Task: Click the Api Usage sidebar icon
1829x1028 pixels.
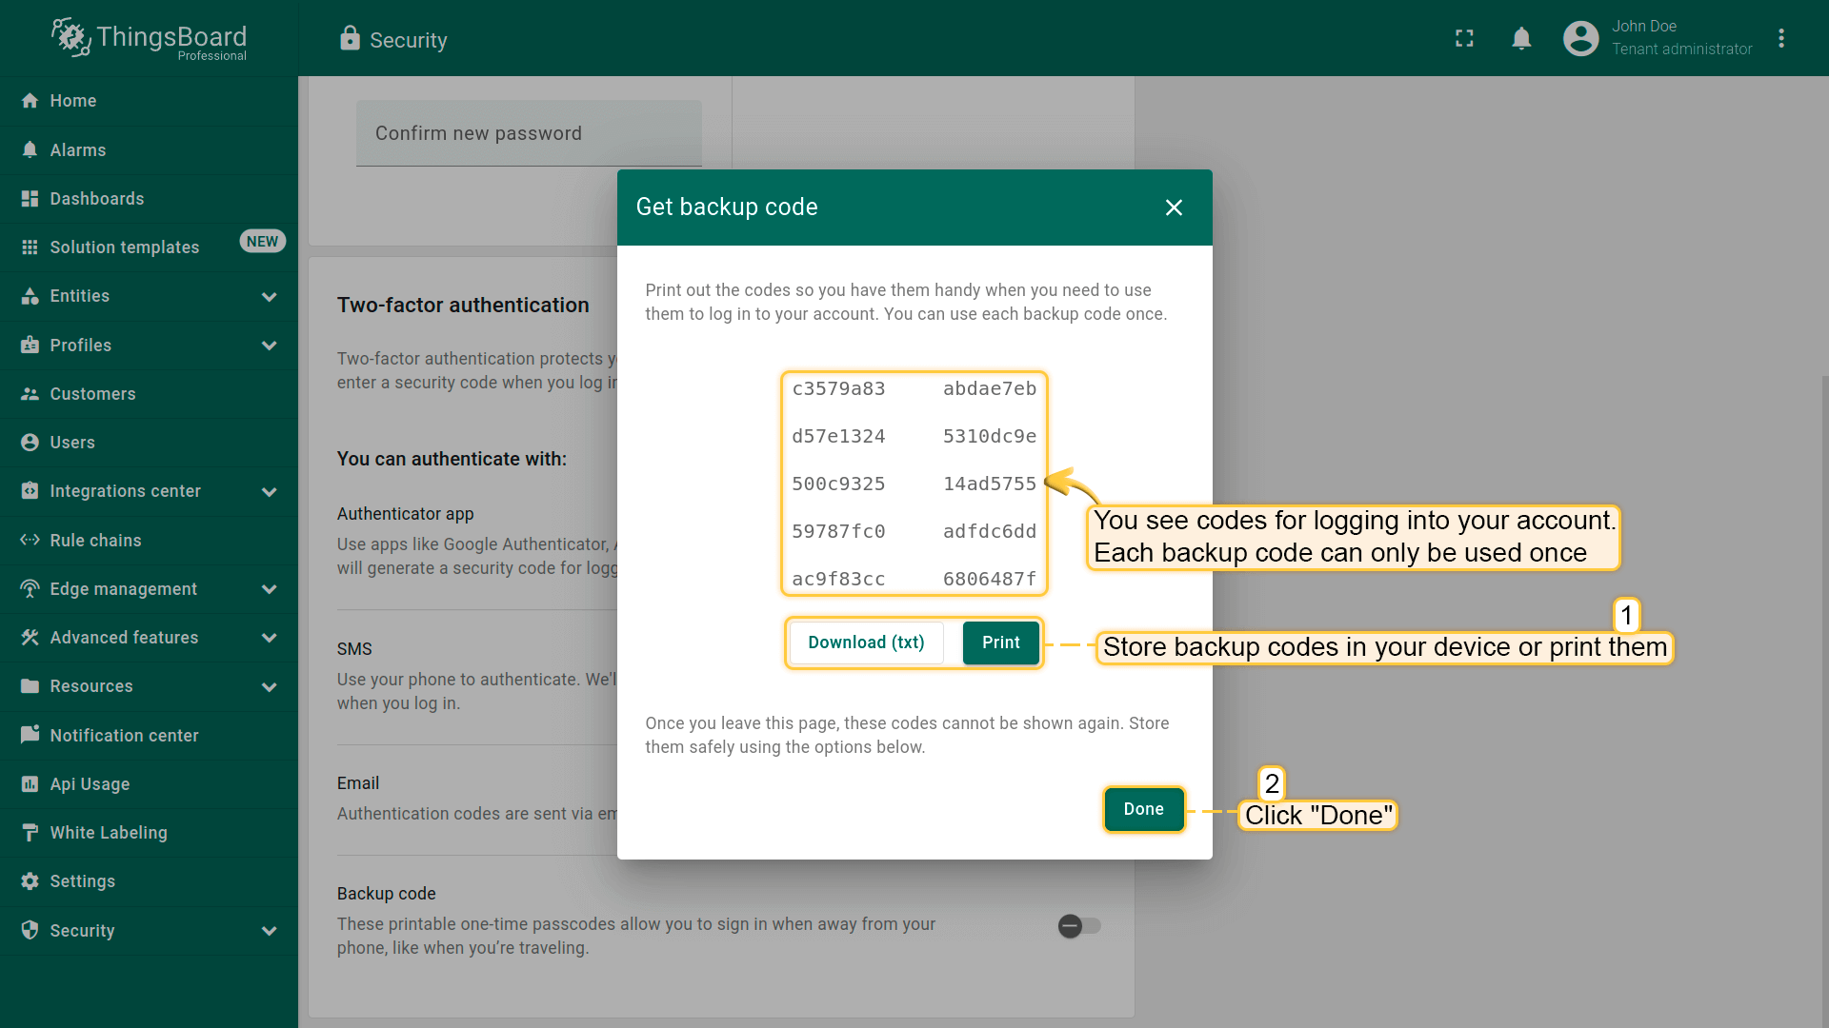Action: coord(30,784)
